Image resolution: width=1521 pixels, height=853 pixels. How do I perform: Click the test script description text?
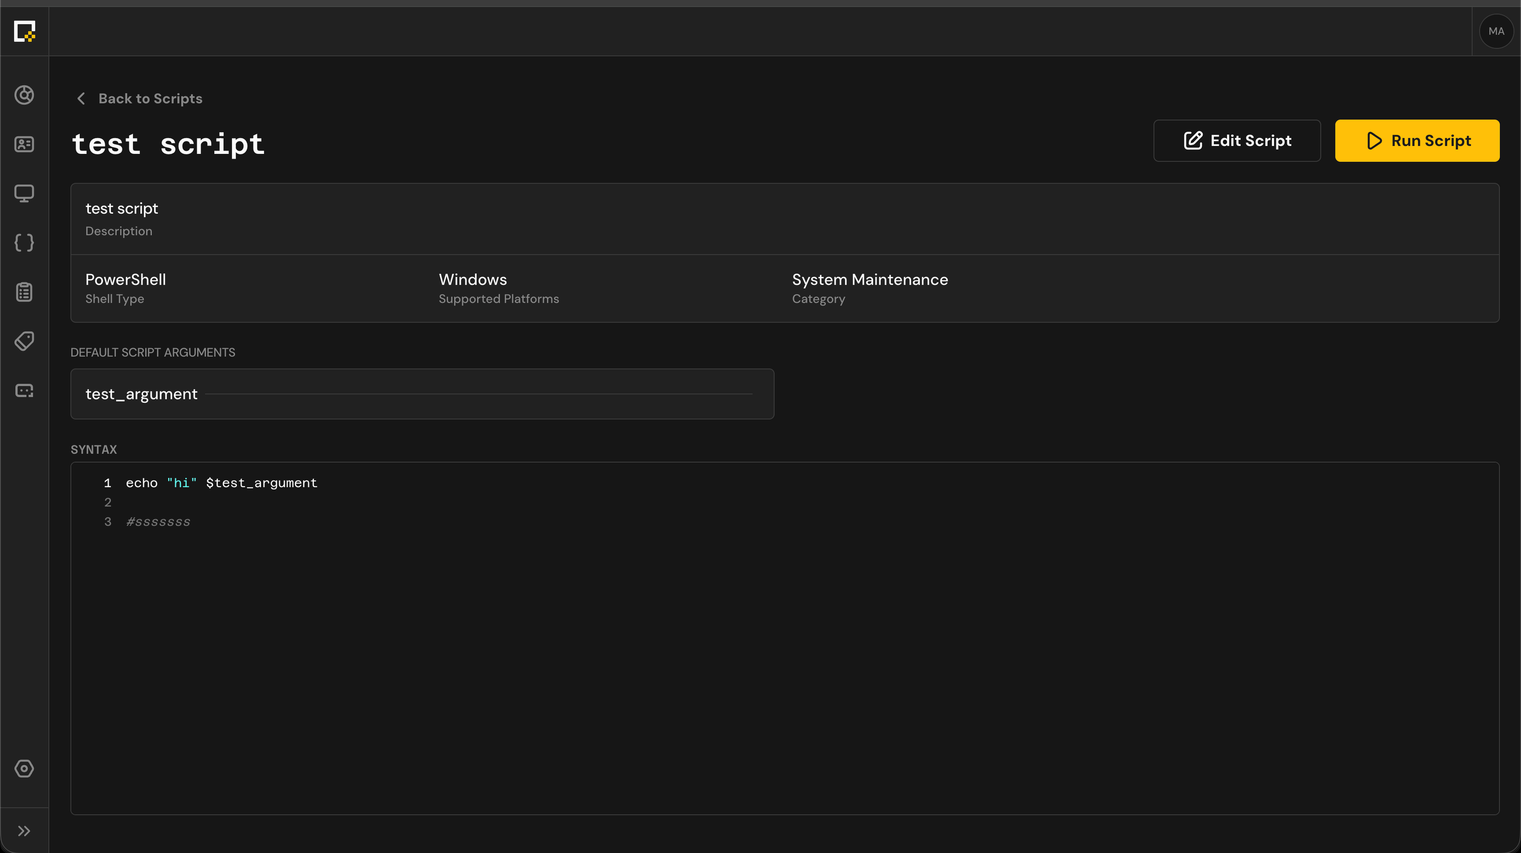122,208
